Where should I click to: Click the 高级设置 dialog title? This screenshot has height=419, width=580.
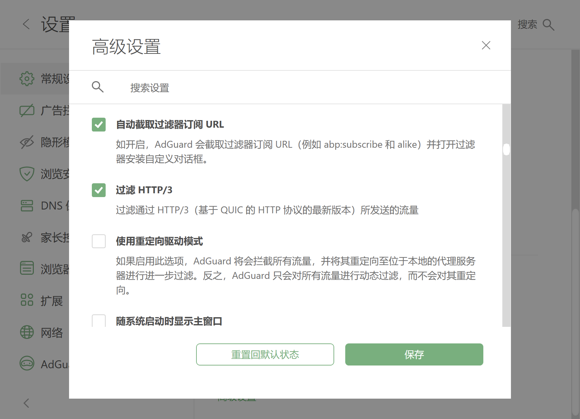click(126, 47)
